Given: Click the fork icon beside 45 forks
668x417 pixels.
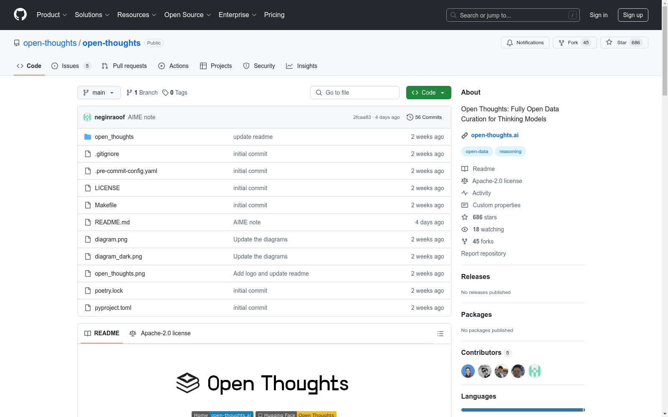Looking at the screenshot, I should coord(465,241).
